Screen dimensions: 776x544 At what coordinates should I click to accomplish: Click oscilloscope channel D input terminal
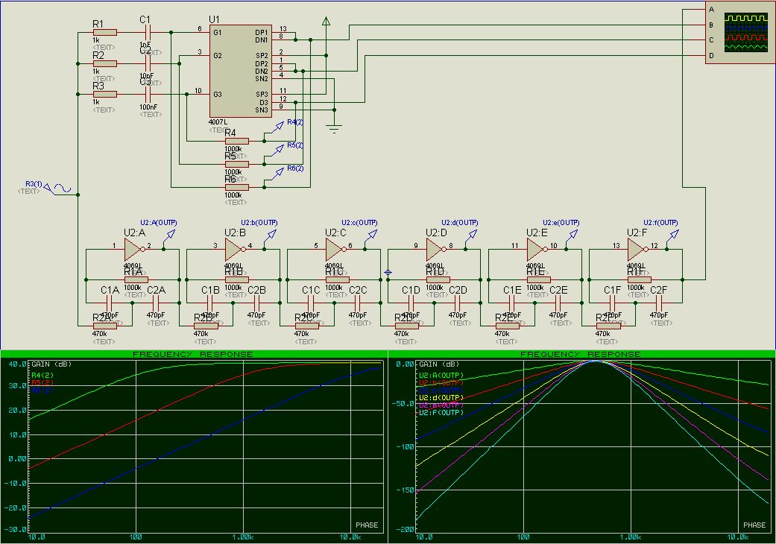[x=712, y=55]
